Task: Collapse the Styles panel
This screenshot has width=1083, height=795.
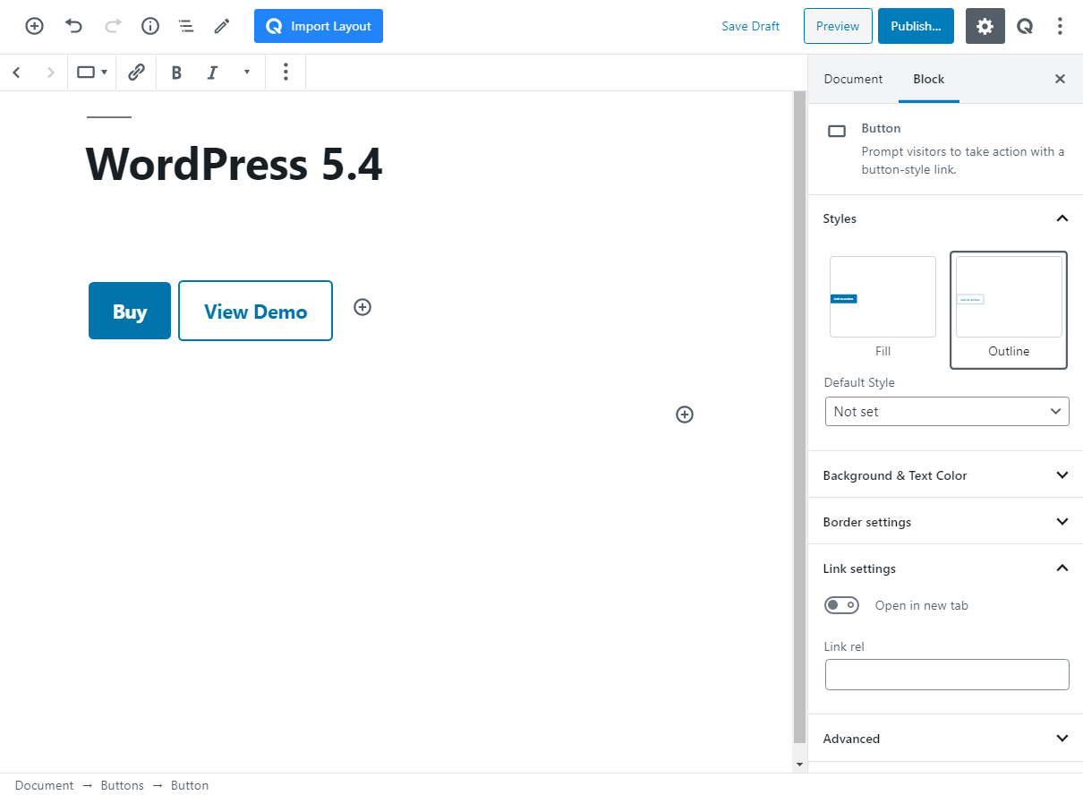Action: click(x=945, y=218)
